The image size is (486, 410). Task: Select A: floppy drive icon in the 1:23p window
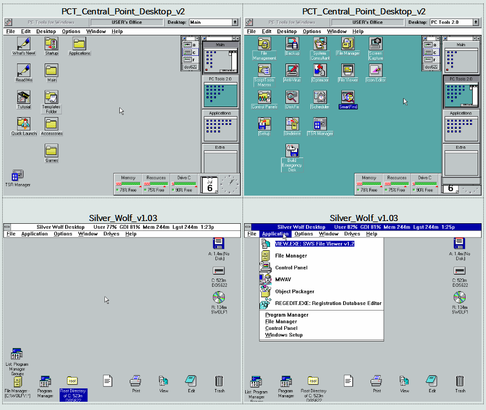point(219,249)
